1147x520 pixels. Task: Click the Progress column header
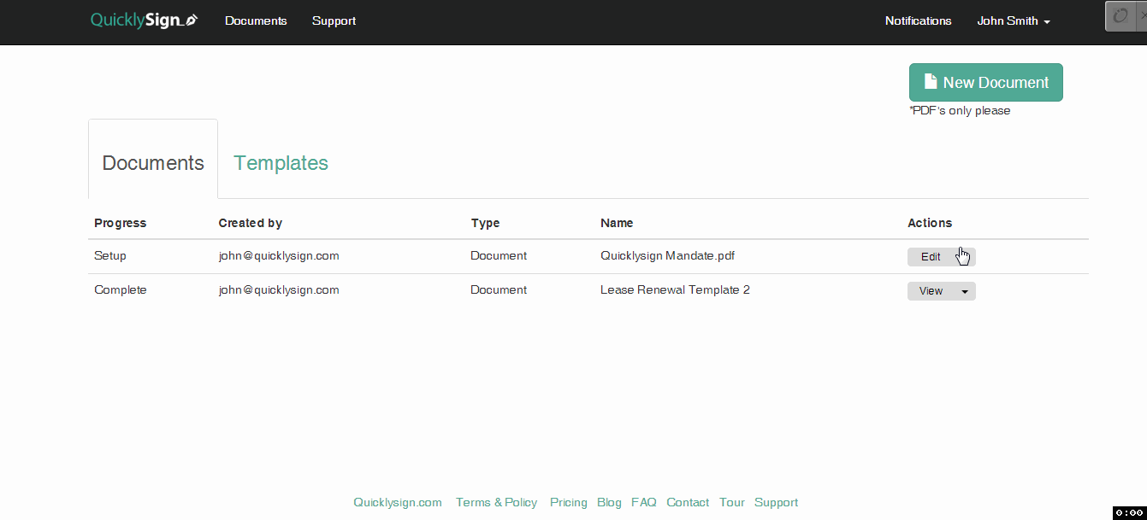click(120, 223)
